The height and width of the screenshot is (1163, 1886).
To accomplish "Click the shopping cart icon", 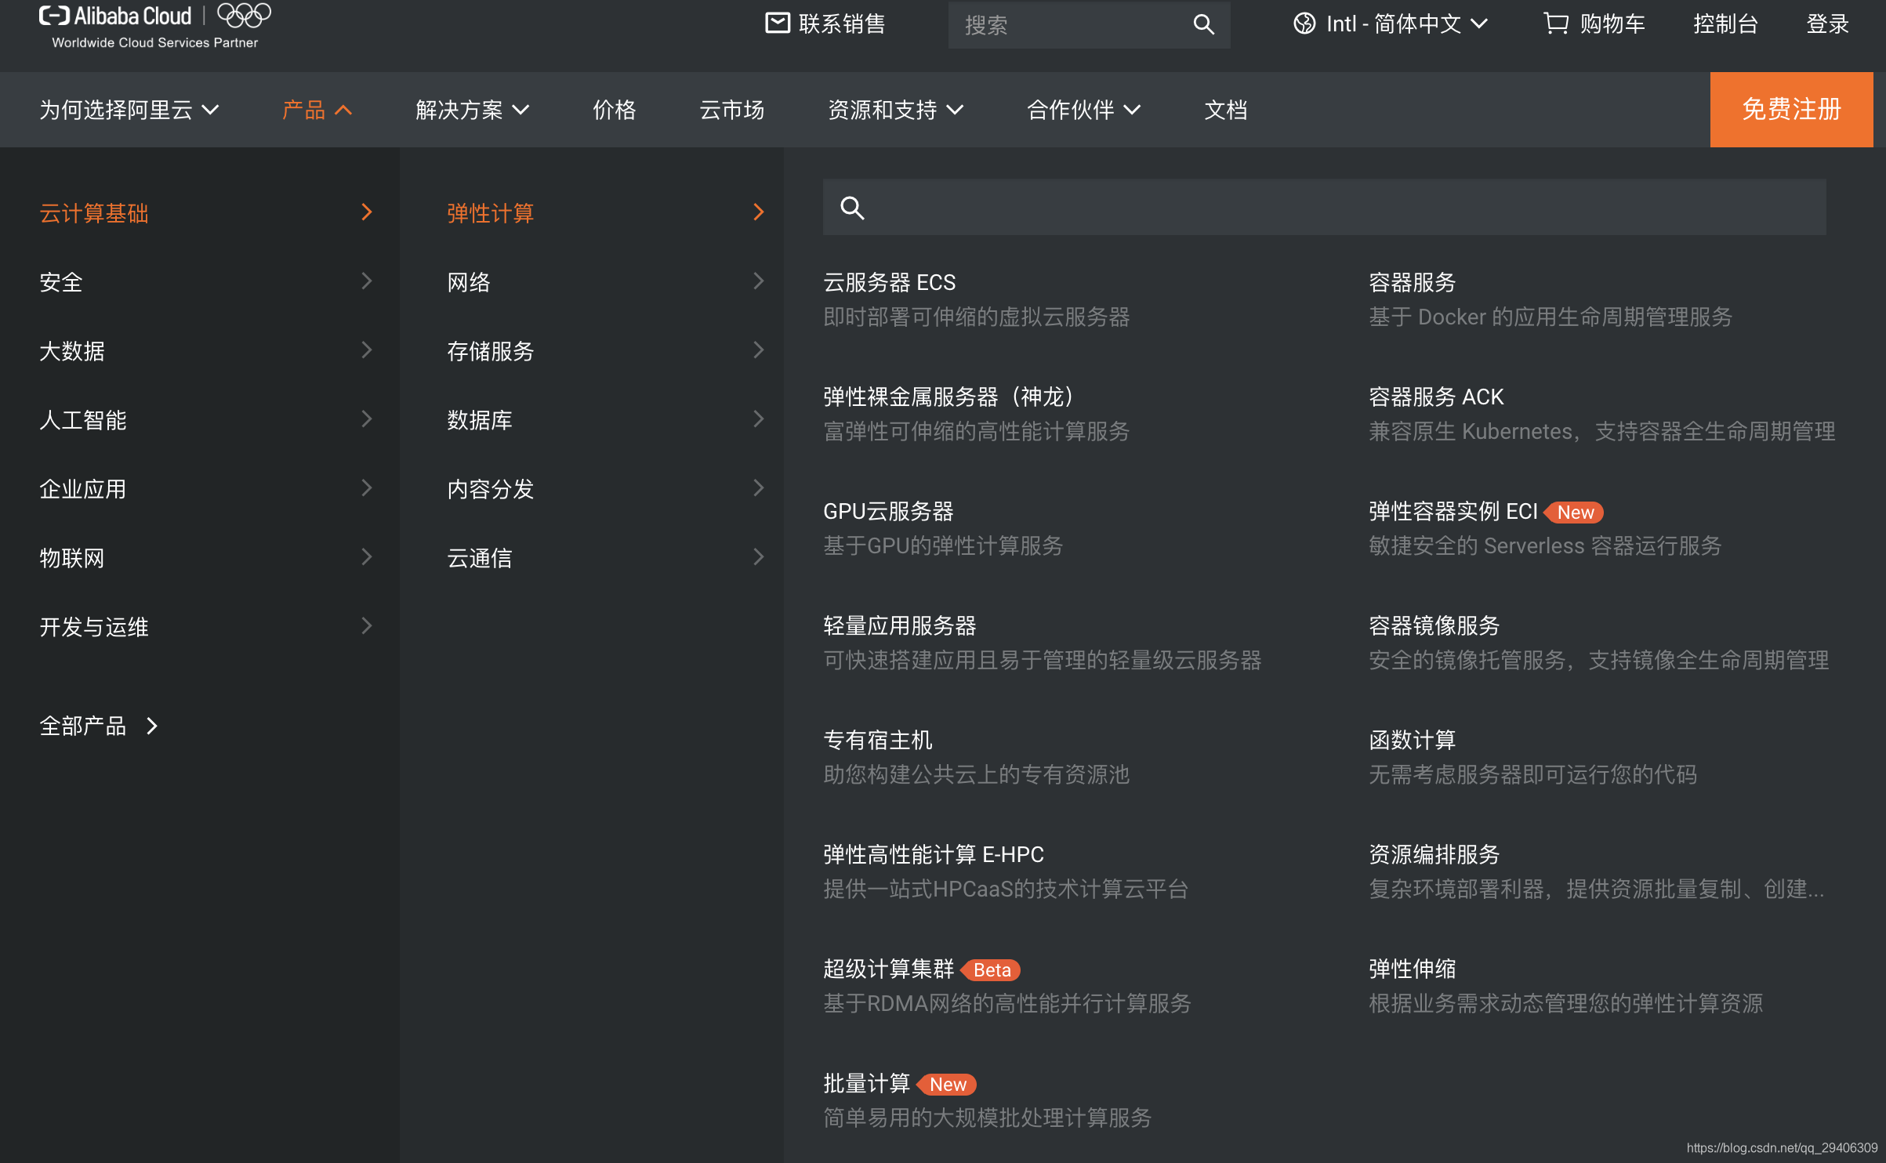I will pyautogui.click(x=1556, y=23).
